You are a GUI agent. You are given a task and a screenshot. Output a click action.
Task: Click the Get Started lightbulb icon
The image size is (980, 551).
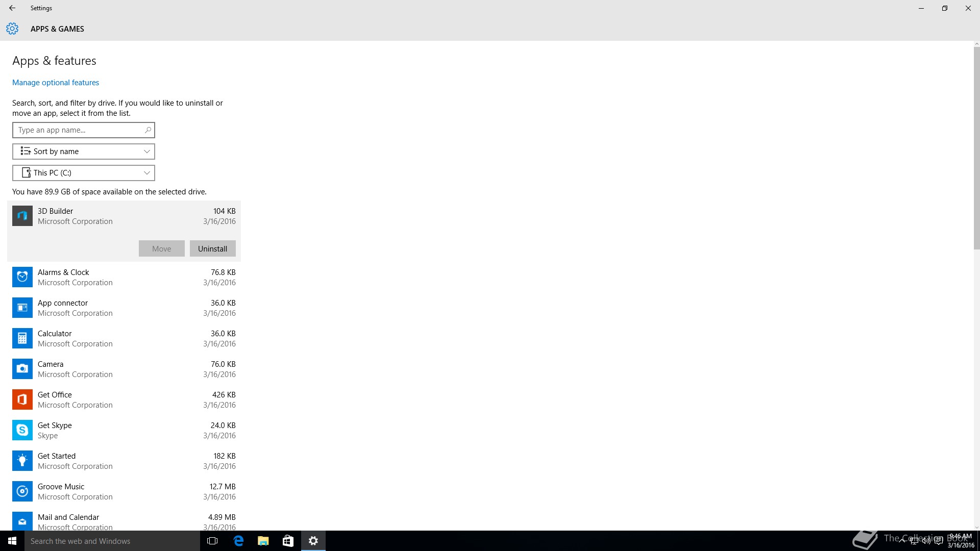coord(22,461)
